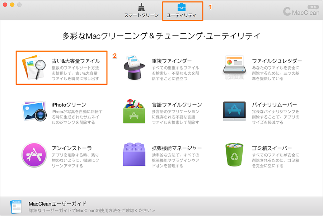Select the 言語ファイルクリーン title
The height and width of the screenshot is (216, 323).
point(177,105)
